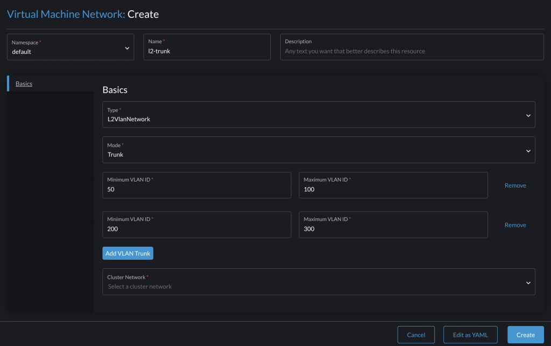
Task: Click the chevron arrow in Type field
Action: pyautogui.click(x=528, y=115)
